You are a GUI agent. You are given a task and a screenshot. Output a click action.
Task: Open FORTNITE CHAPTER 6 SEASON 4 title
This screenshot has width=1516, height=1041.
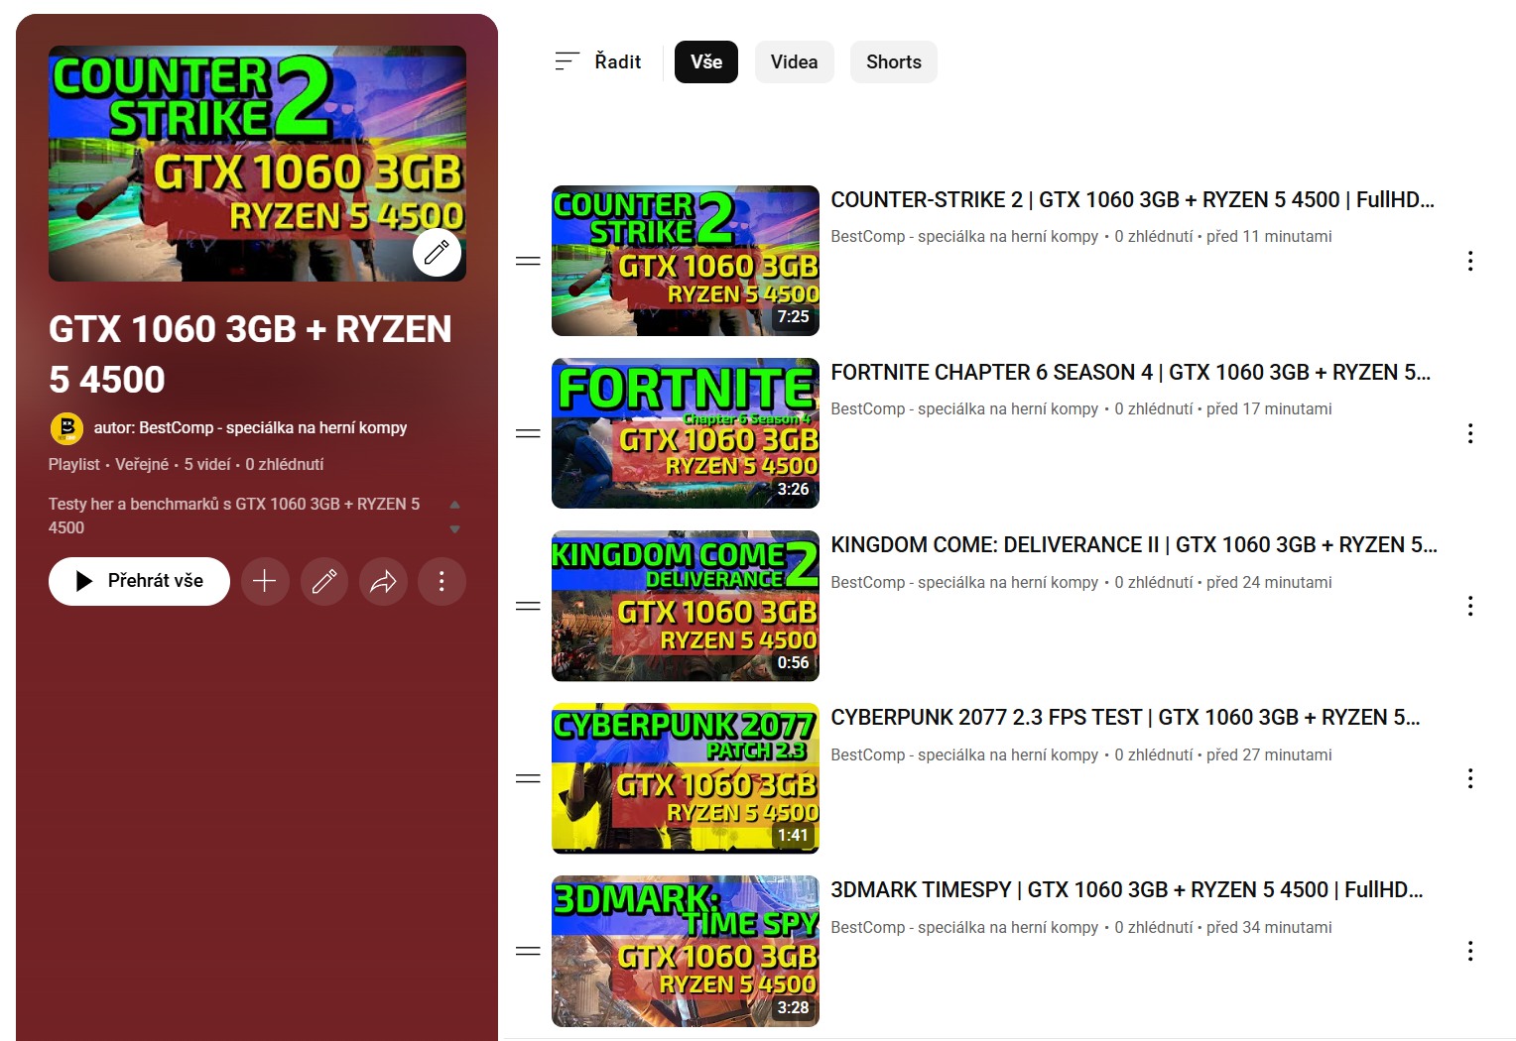pyautogui.click(x=1131, y=373)
